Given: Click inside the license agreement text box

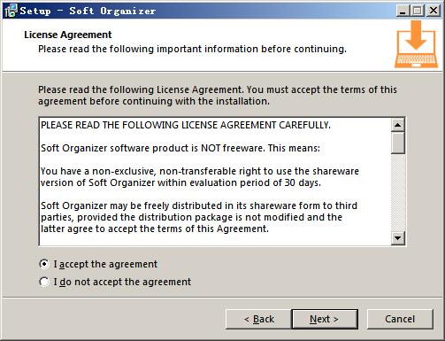Looking at the screenshot, I should click(x=215, y=182).
